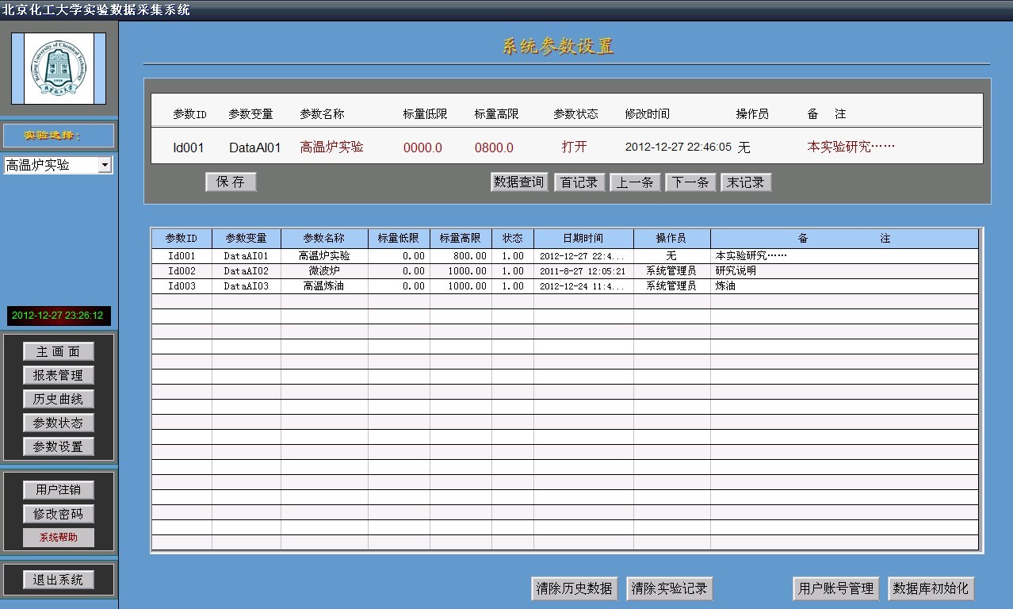Edit high range field 0800.0
This screenshot has height=609, width=1013.
494,147
